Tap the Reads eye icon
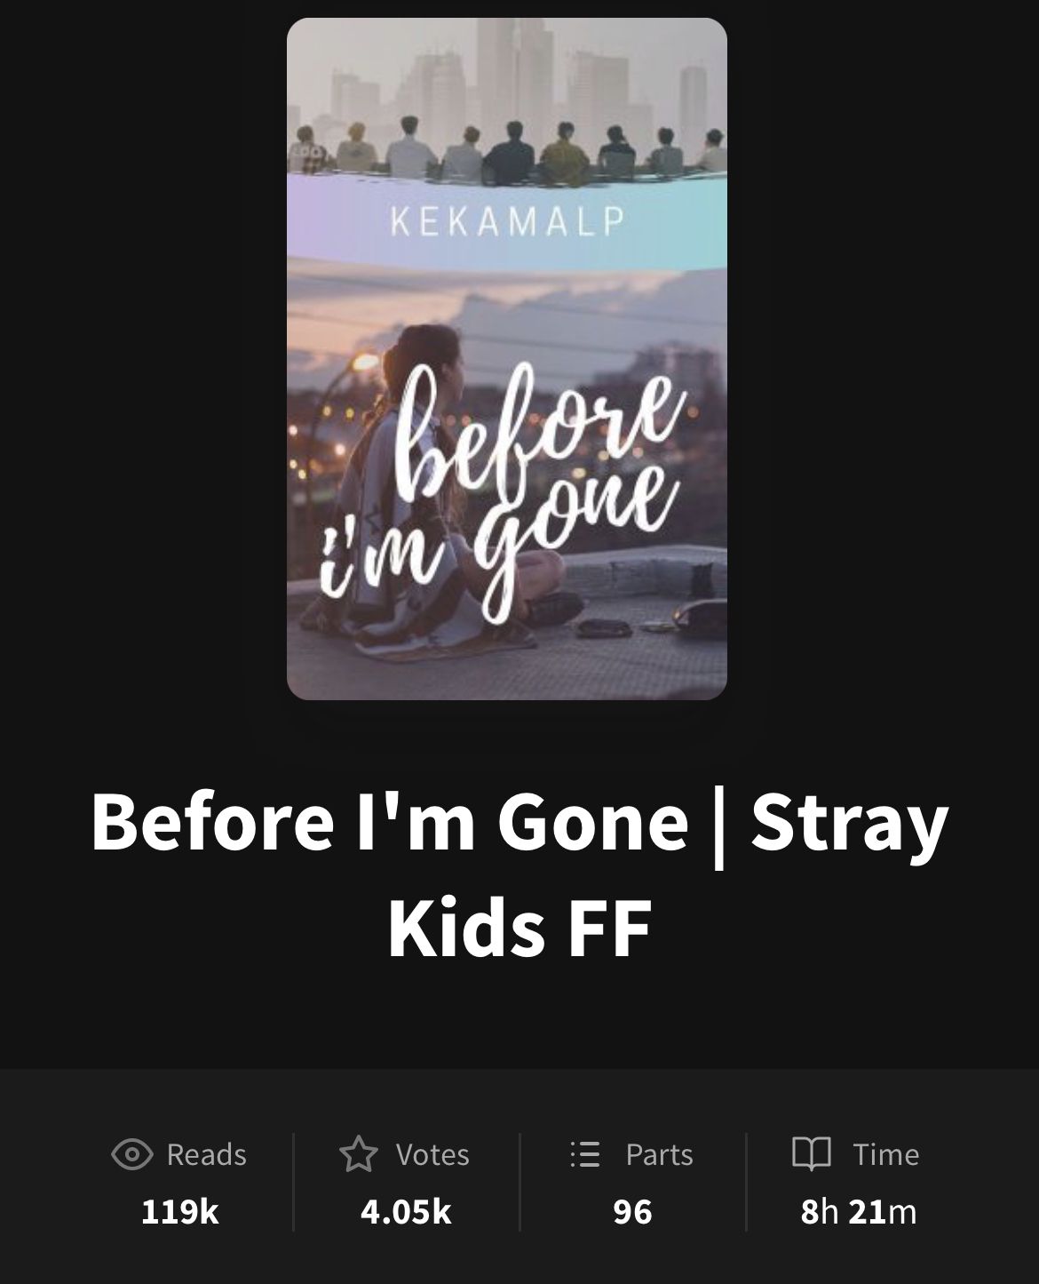This screenshot has width=1039, height=1284. pyautogui.click(x=132, y=1154)
